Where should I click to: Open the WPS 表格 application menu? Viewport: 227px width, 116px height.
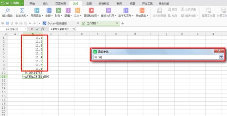tap(12, 3)
